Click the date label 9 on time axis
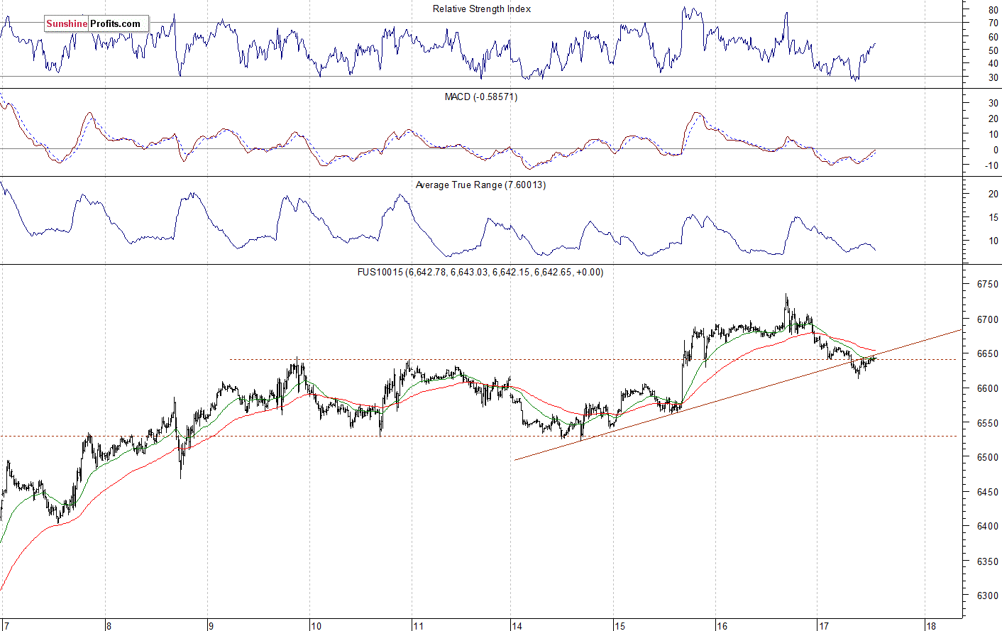The image size is (1002, 631). [x=211, y=625]
